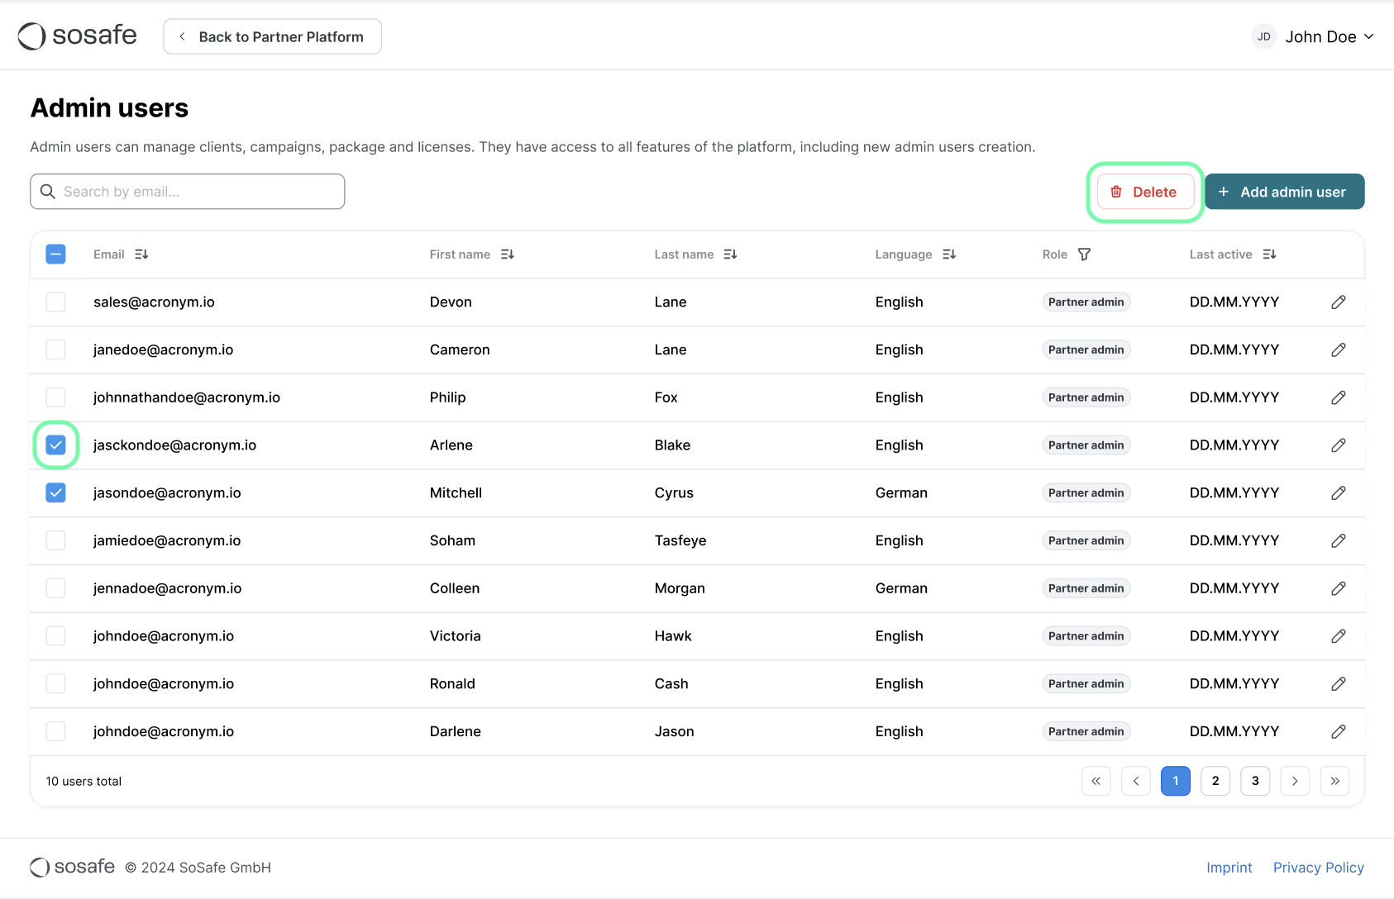Click the Tasfeye last name cell

tap(680, 540)
